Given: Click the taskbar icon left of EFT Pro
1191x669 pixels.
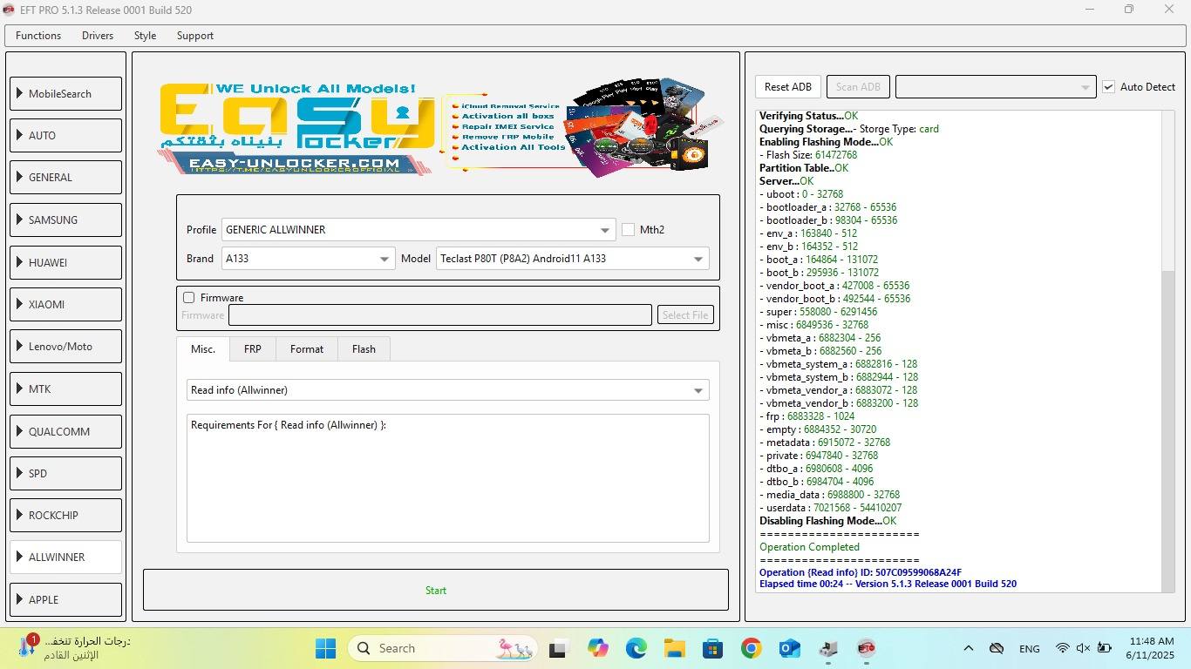Looking at the screenshot, I should click(x=827, y=648).
